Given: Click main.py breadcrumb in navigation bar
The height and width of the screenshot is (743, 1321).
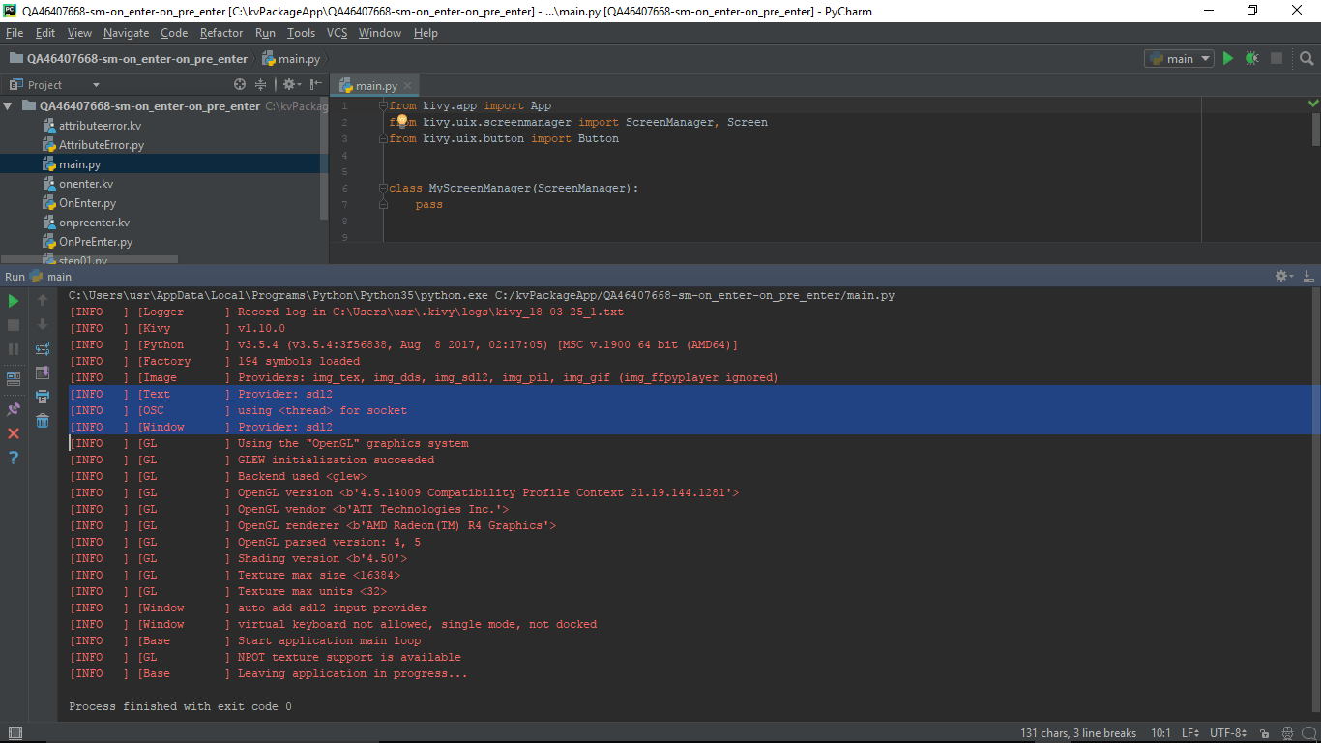Looking at the screenshot, I should [291, 58].
